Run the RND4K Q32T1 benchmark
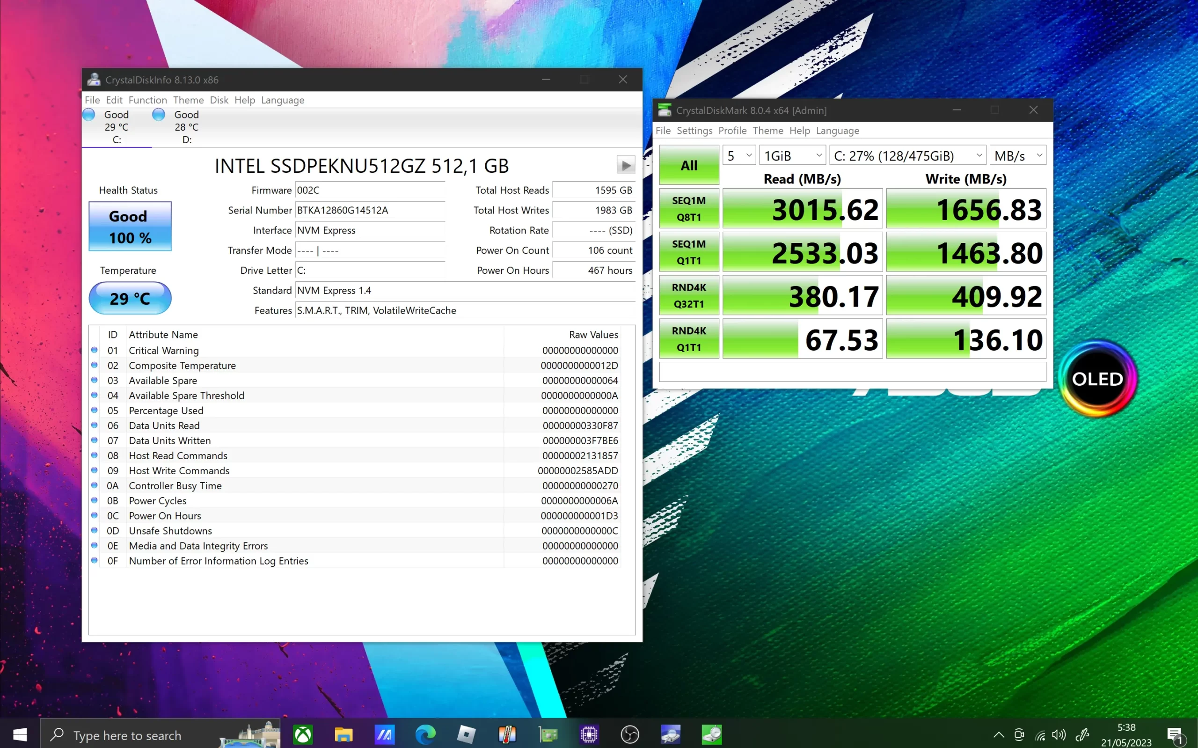Image resolution: width=1198 pixels, height=748 pixels. (689, 295)
